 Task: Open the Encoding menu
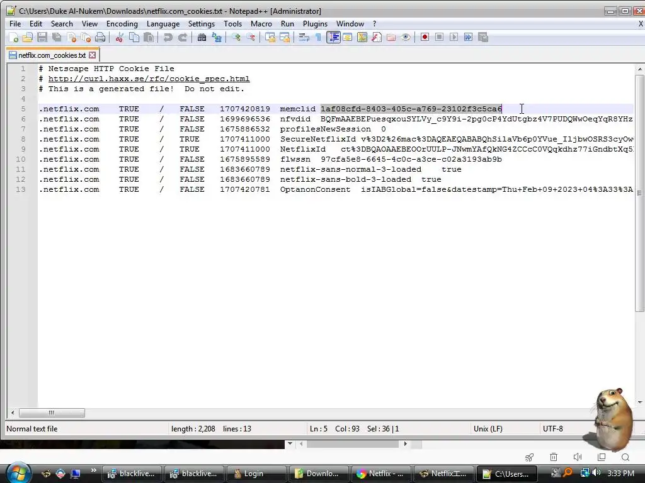[122, 24]
